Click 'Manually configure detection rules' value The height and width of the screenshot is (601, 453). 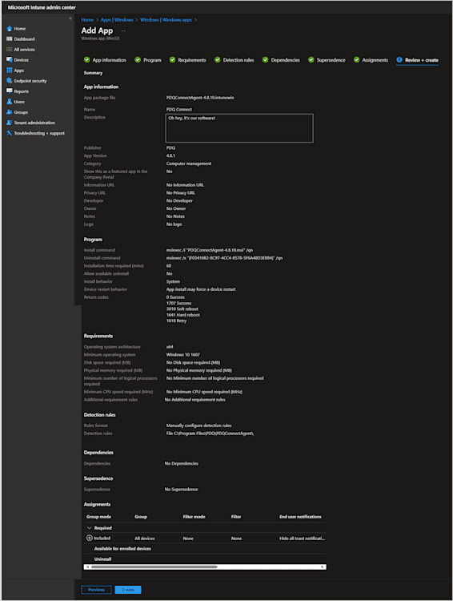tap(198, 426)
